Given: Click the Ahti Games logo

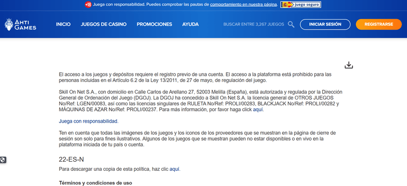Looking at the screenshot, I should point(20,24).
